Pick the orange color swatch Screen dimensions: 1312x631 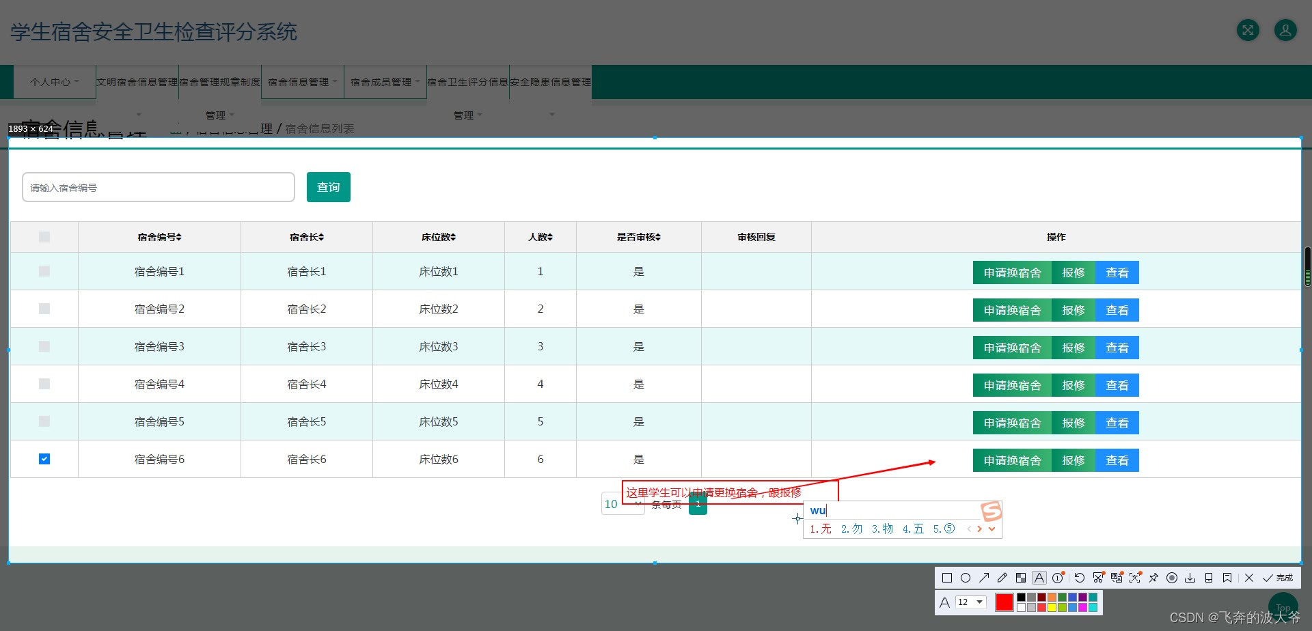pyautogui.click(x=1052, y=597)
